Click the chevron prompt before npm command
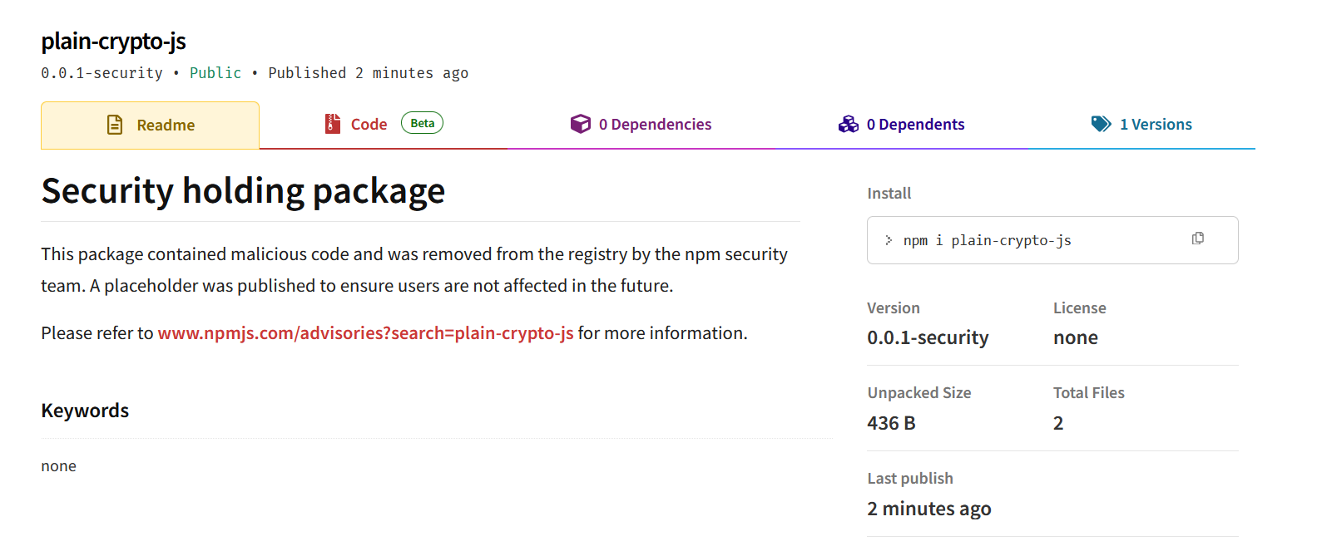The width and height of the screenshot is (1317, 551). click(x=889, y=240)
